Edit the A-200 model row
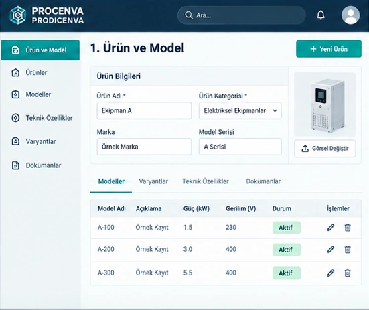This screenshot has width=369, height=310. pos(330,249)
